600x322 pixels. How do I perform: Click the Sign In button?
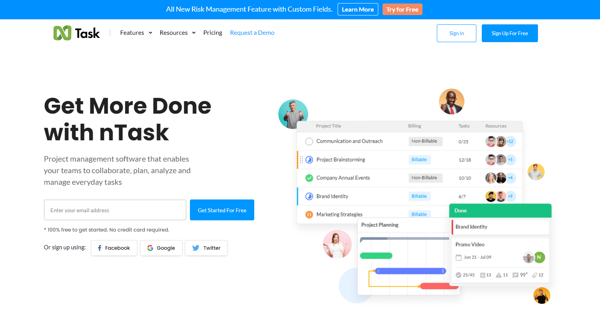click(457, 33)
